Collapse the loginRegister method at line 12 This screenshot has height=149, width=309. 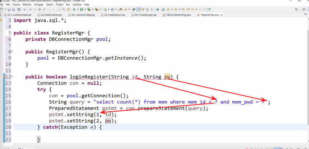(12, 77)
